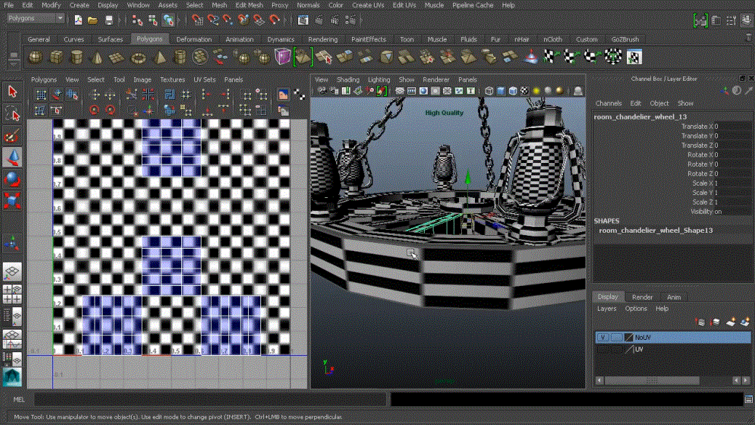Click room_chandelier_wheel_Shape13 shape node

click(x=655, y=230)
